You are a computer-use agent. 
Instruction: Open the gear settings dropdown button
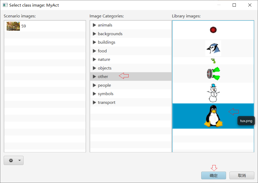[13, 161]
